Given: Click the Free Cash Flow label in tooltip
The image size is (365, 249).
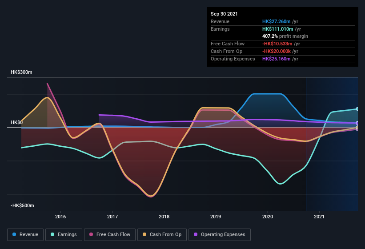Looking at the screenshot, I should pyautogui.click(x=228, y=44).
